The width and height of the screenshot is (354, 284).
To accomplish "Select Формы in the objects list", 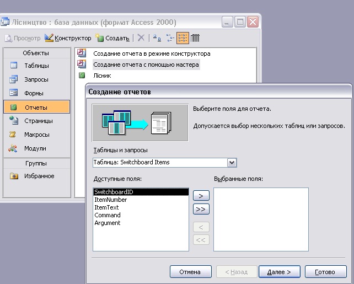I will coord(36,93).
